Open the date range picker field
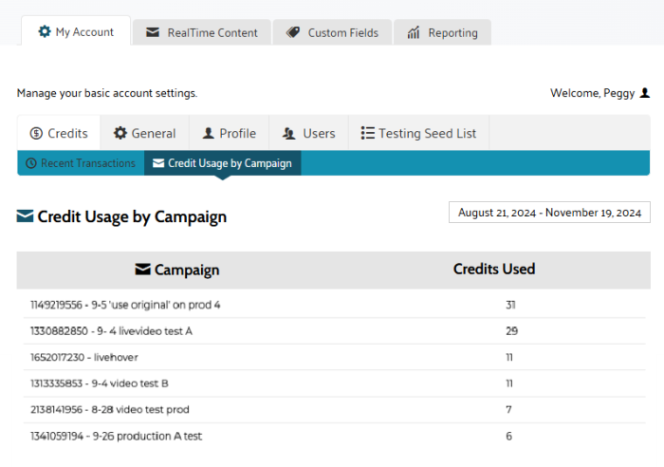 [549, 213]
